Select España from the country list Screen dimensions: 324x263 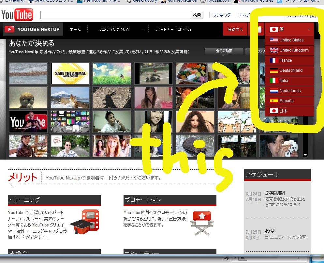[289, 101]
